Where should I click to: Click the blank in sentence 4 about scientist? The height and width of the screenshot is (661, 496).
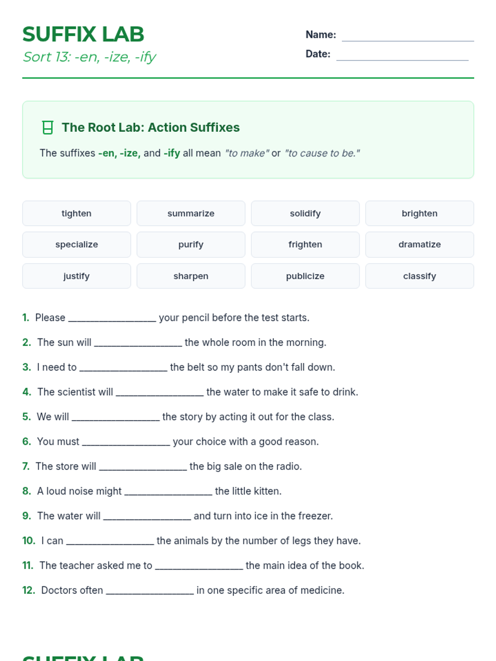click(160, 392)
